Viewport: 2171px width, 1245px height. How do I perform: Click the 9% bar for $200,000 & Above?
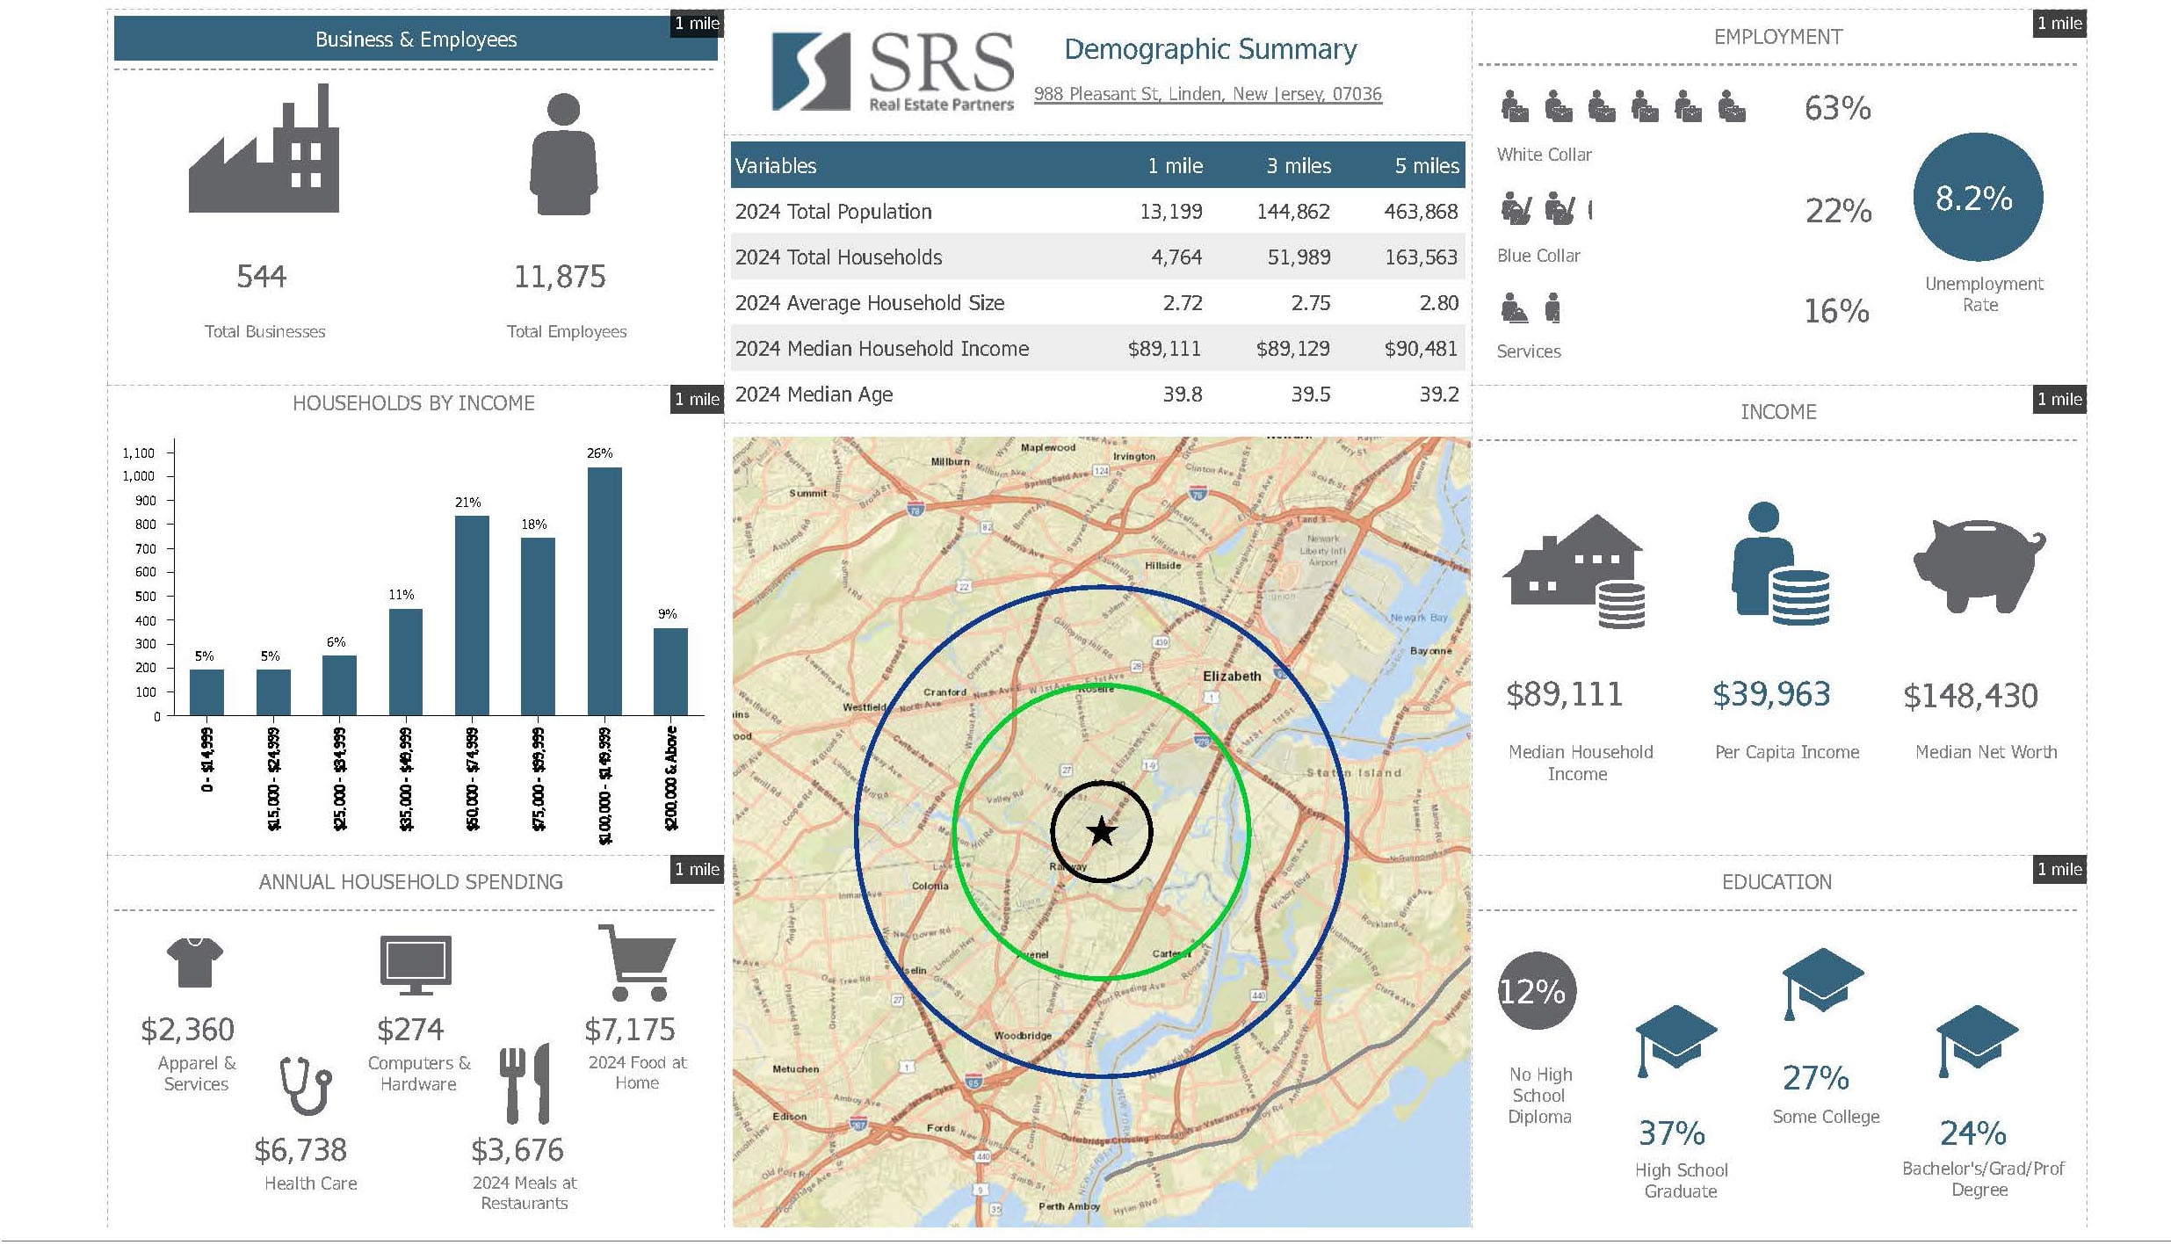click(670, 671)
